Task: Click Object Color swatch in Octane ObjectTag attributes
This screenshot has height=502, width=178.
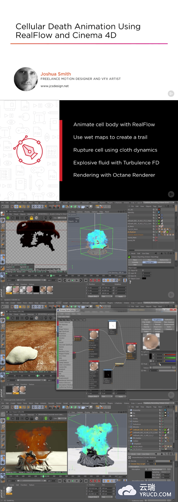Action: point(144,278)
